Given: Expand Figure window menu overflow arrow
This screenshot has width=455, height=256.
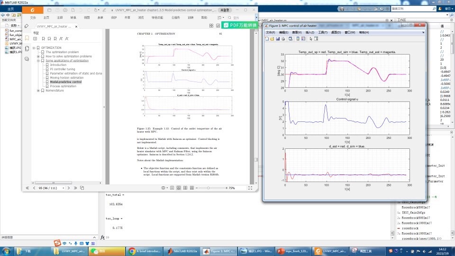Looking at the screenshot, I should [423, 33].
